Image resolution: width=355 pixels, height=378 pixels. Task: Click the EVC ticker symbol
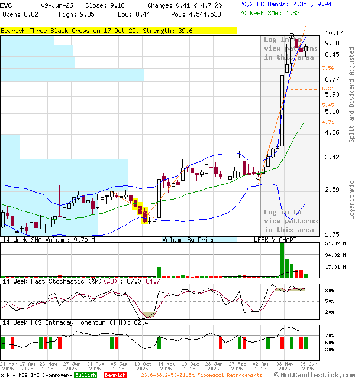6,5
